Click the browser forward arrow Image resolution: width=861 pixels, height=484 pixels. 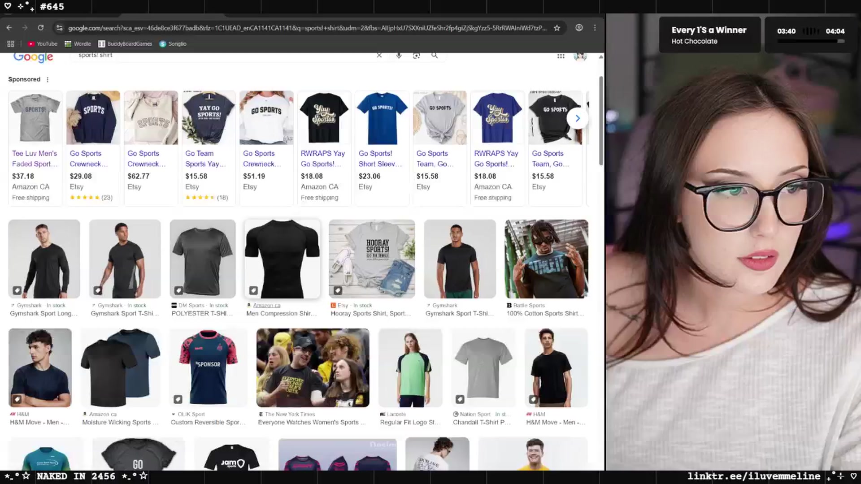[25, 28]
